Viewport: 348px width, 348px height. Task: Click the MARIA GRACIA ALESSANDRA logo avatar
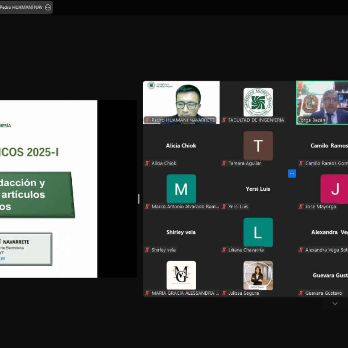tap(181, 275)
